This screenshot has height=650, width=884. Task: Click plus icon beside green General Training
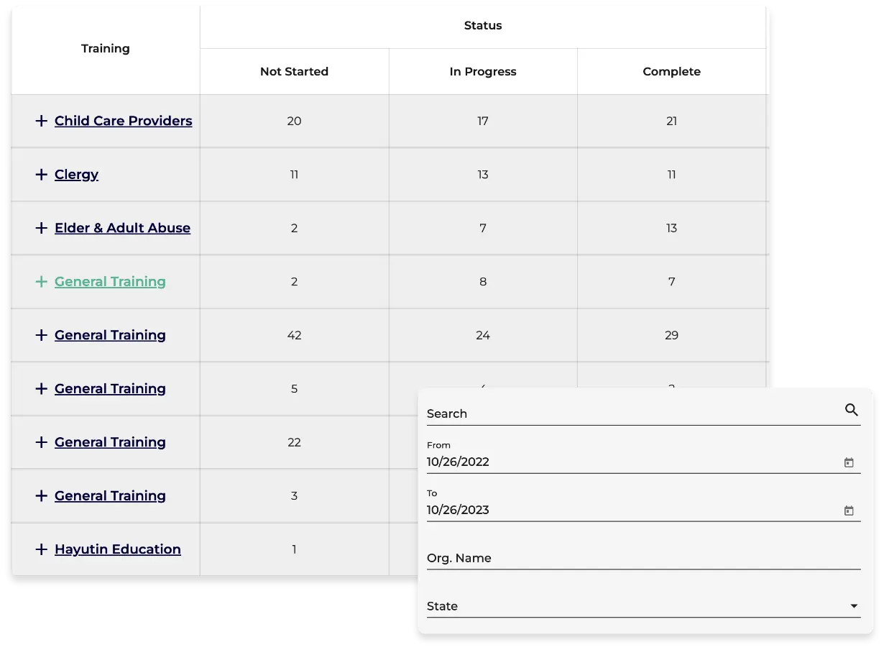tap(42, 282)
